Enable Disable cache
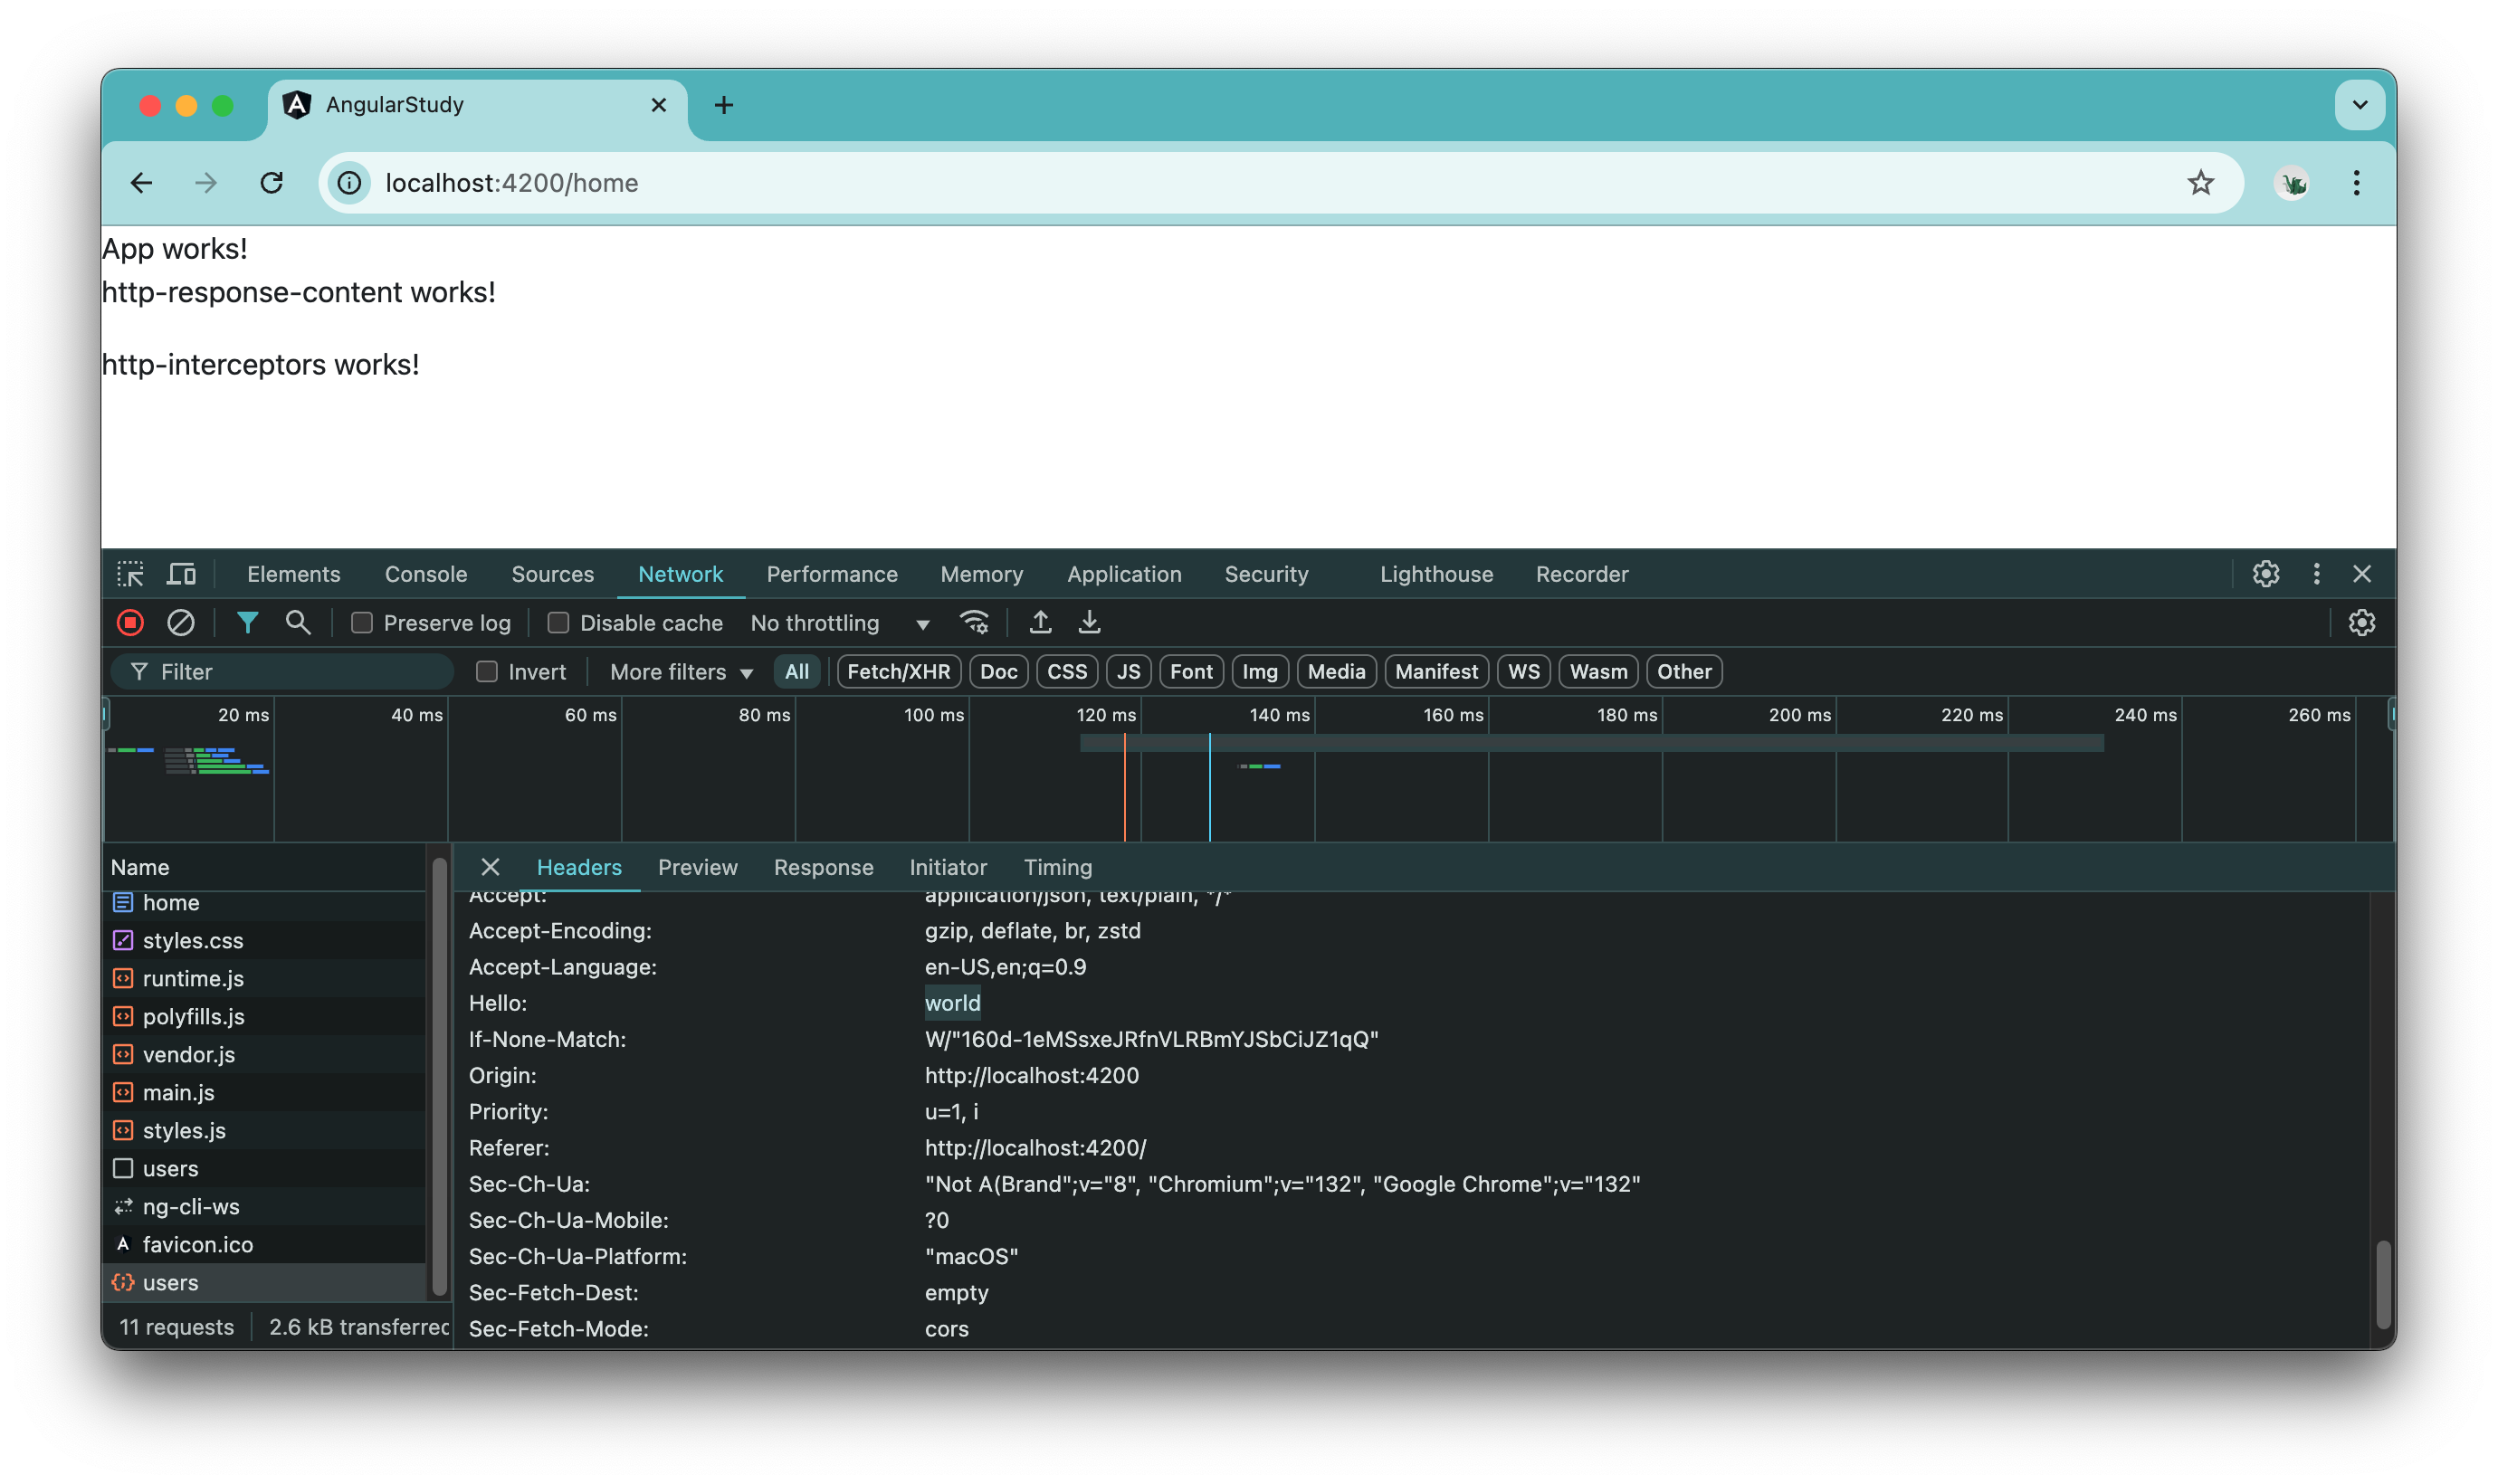2498x1484 pixels. coord(559,622)
